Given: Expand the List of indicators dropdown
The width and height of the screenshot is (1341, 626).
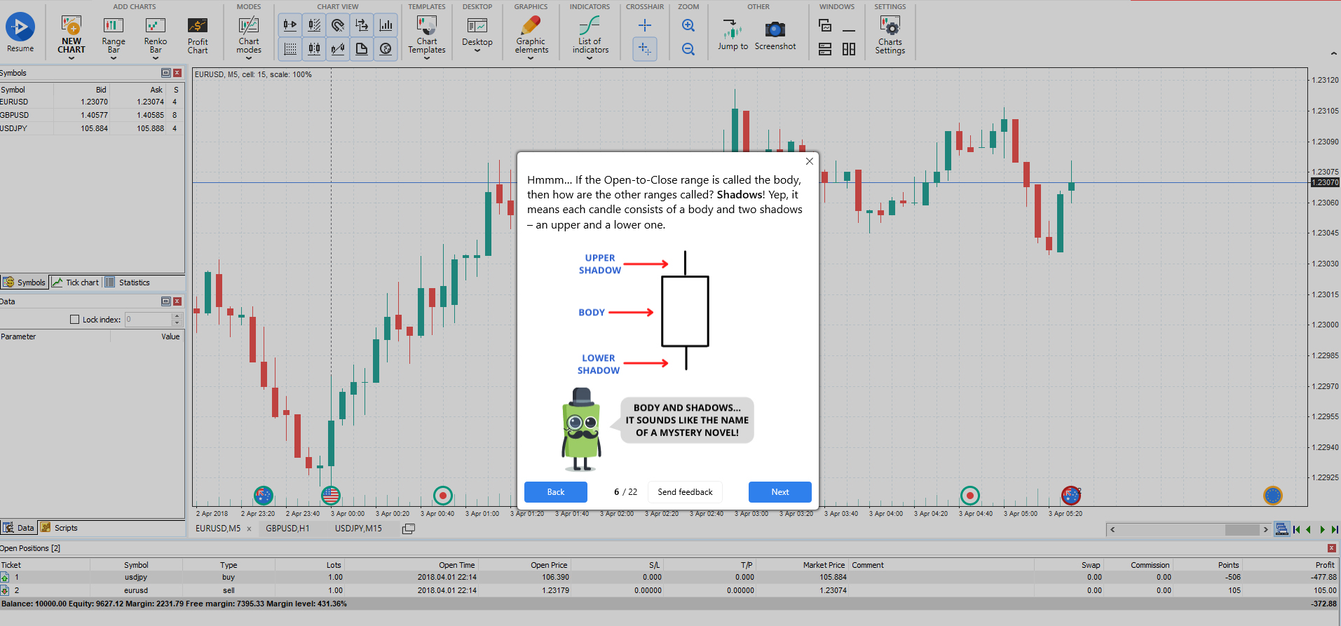Looking at the screenshot, I should coord(590,58).
